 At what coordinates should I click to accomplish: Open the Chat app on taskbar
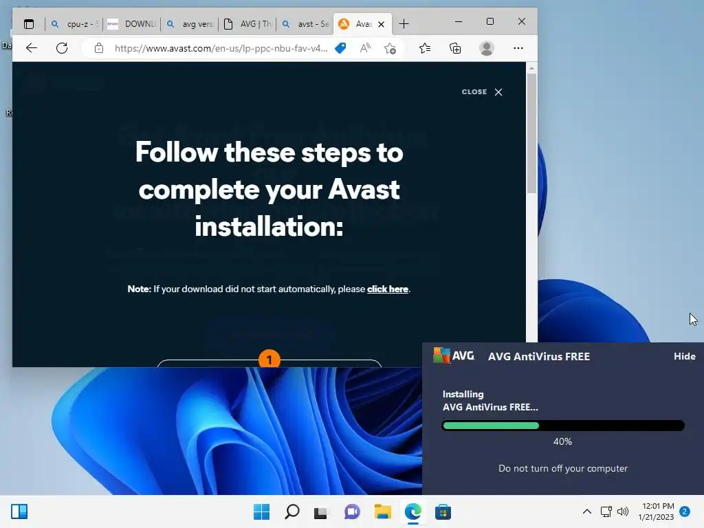click(352, 511)
